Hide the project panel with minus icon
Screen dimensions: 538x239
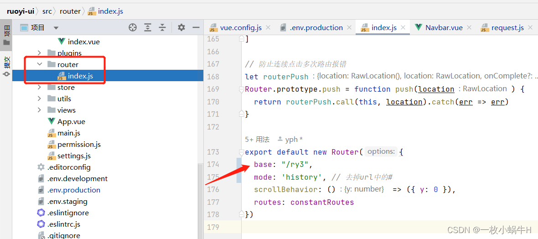click(x=196, y=28)
